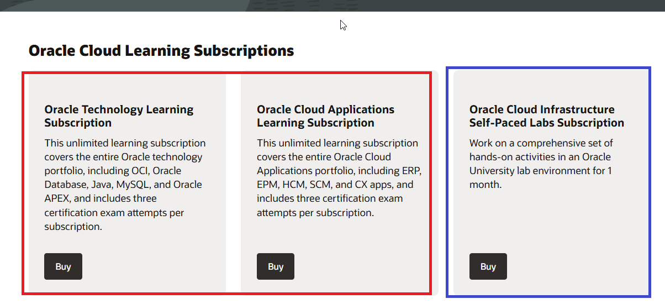Select the Oracle Technology Learning Subscription heading
665x304 pixels.
point(119,116)
